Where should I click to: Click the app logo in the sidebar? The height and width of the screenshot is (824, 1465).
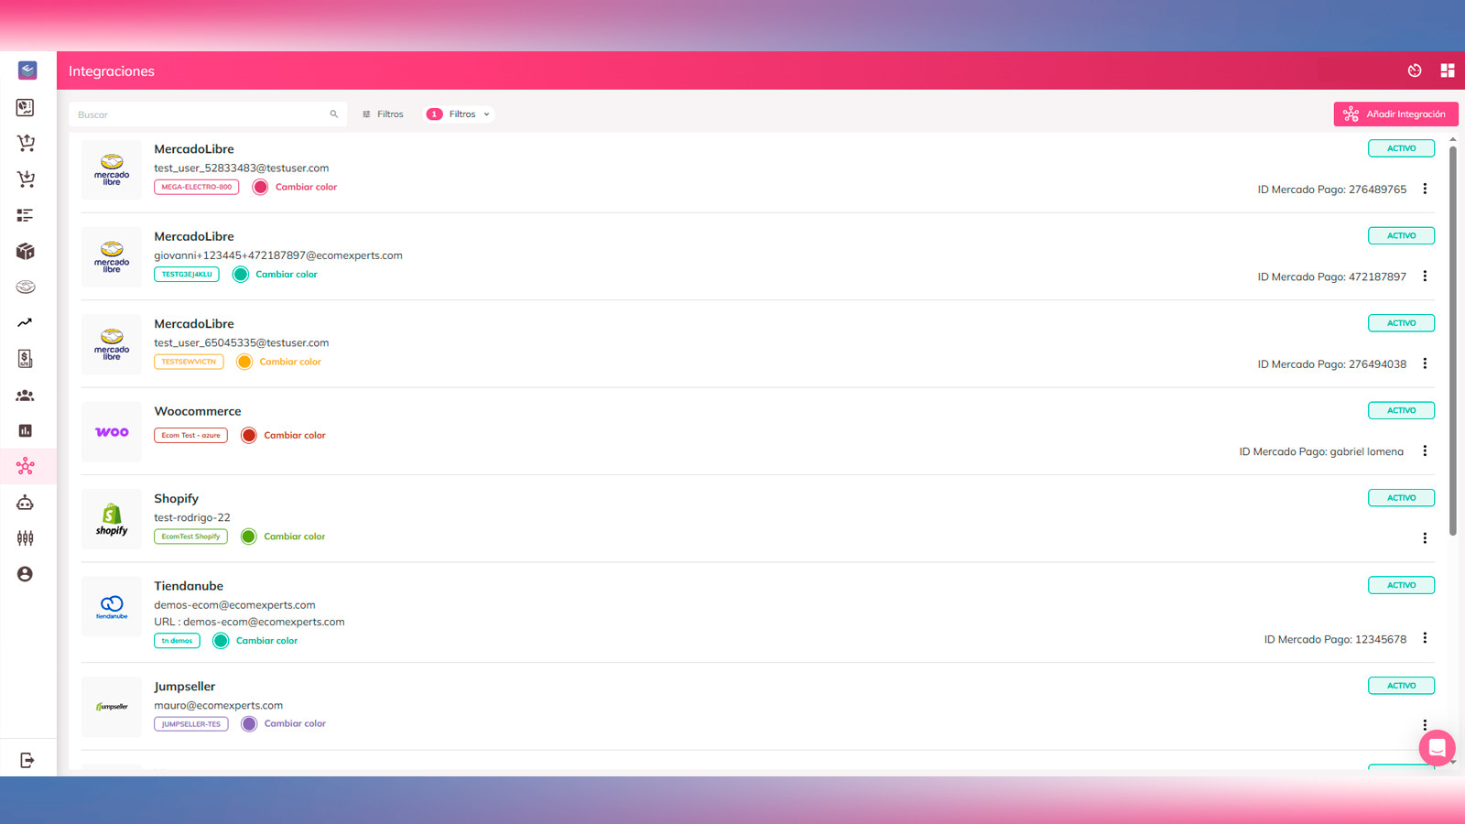tap(27, 70)
